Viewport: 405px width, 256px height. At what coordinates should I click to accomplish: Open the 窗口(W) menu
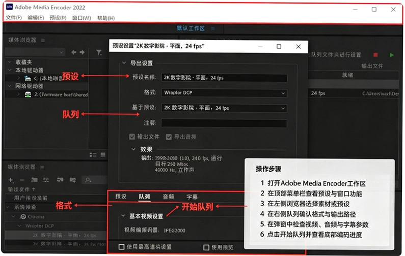click(82, 18)
